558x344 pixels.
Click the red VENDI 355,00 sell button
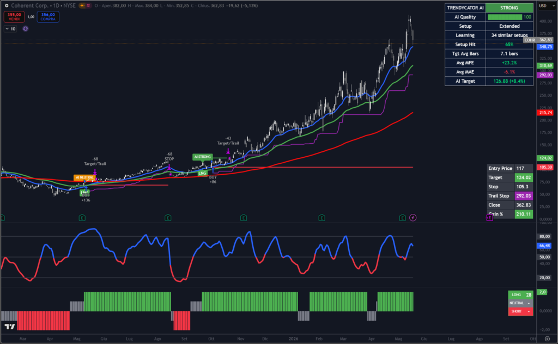tap(14, 17)
